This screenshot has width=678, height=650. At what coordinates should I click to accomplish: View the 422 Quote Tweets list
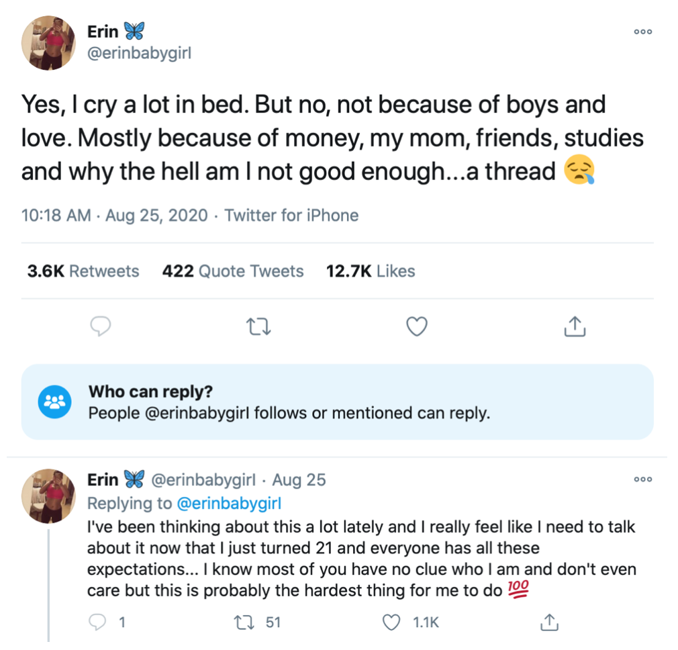233,271
